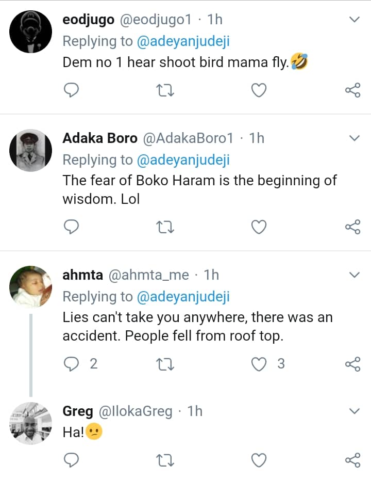Open dropdown arrow on ahmta's tweet
This screenshot has height=480, width=371.
coord(354,275)
